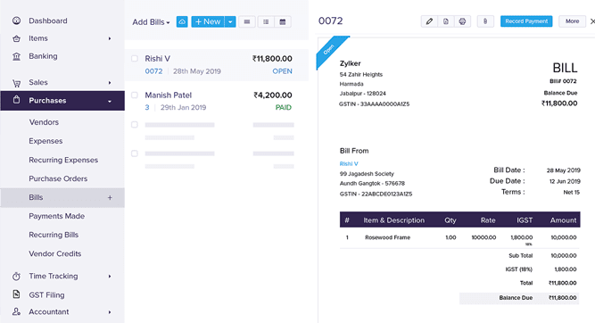This screenshot has width=595, height=323.
Task: Open Payments Made
Action: [56, 216]
